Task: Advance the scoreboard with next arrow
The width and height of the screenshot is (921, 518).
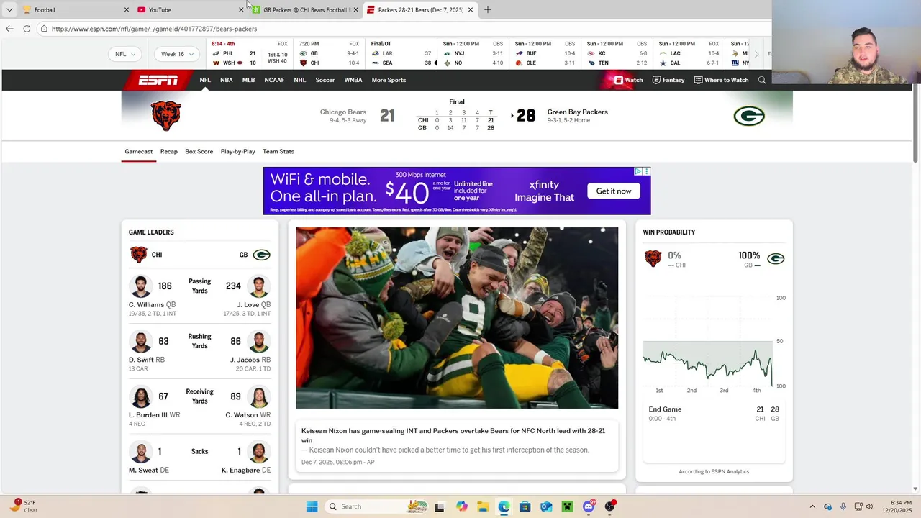Action: [756, 54]
